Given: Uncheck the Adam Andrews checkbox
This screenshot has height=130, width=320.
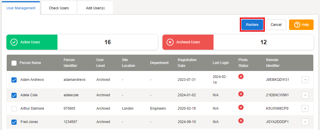Looking at the screenshot, I should click(14, 80).
